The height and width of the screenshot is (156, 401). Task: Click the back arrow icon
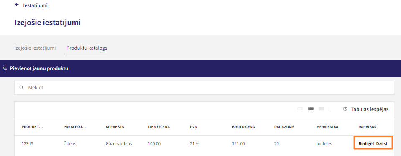click(x=17, y=5)
